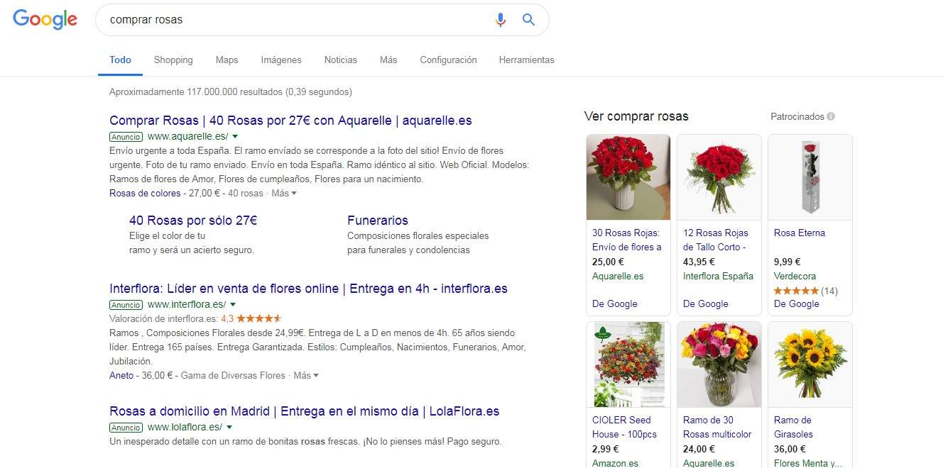Click 'Ramo de Girasoles' product title
Image resolution: width=943 pixels, height=468 pixels.
point(794,427)
